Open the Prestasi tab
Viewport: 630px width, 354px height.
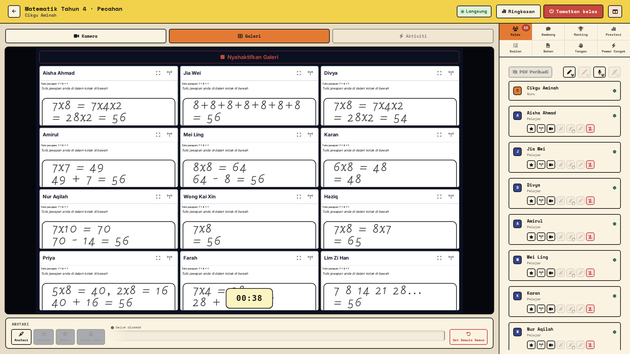tap(614, 31)
